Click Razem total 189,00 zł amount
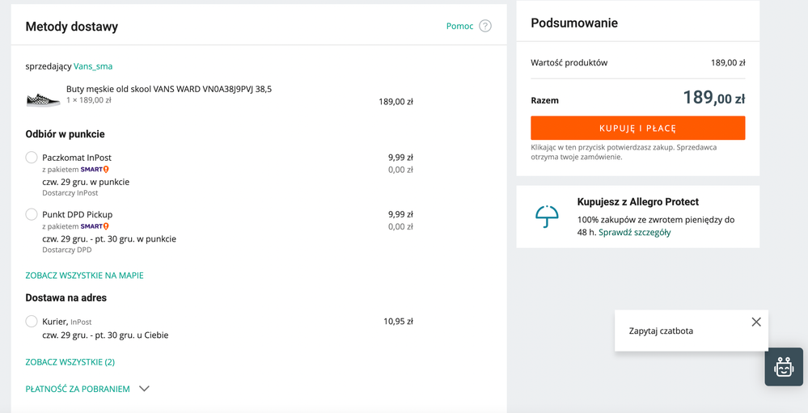The width and height of the screenshot is (808, 413). click(714, 97)
